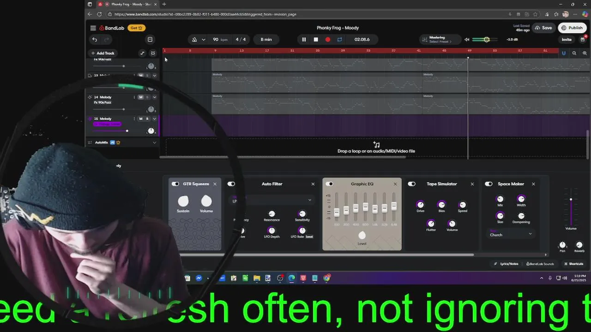Click the red record button
Viewport: 591px width, 332px height.
coord(328,40)
